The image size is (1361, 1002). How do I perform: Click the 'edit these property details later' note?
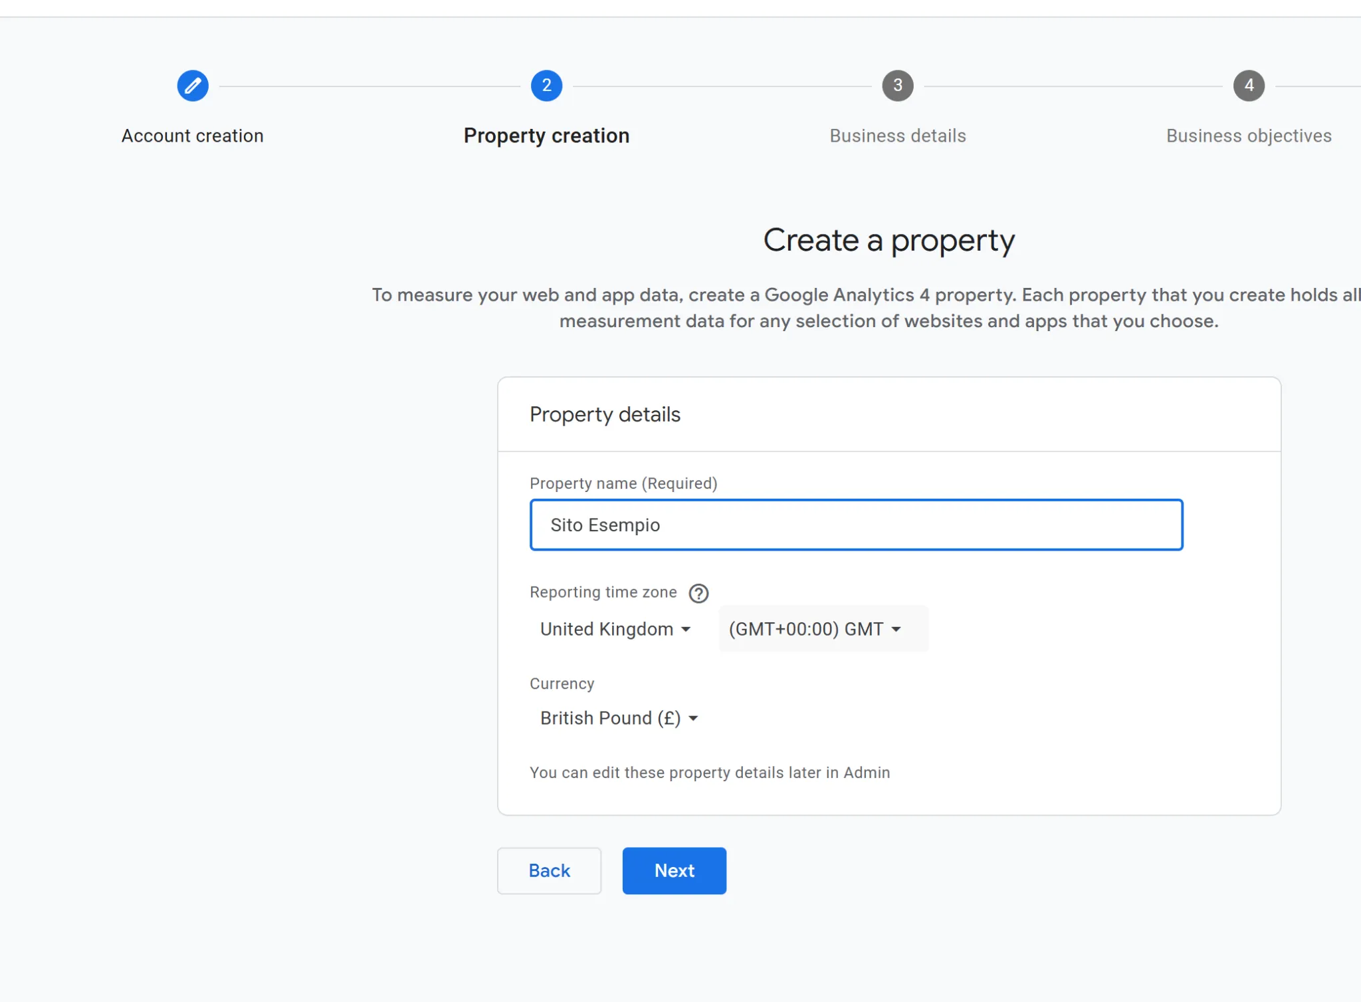[x=709, y=773]
